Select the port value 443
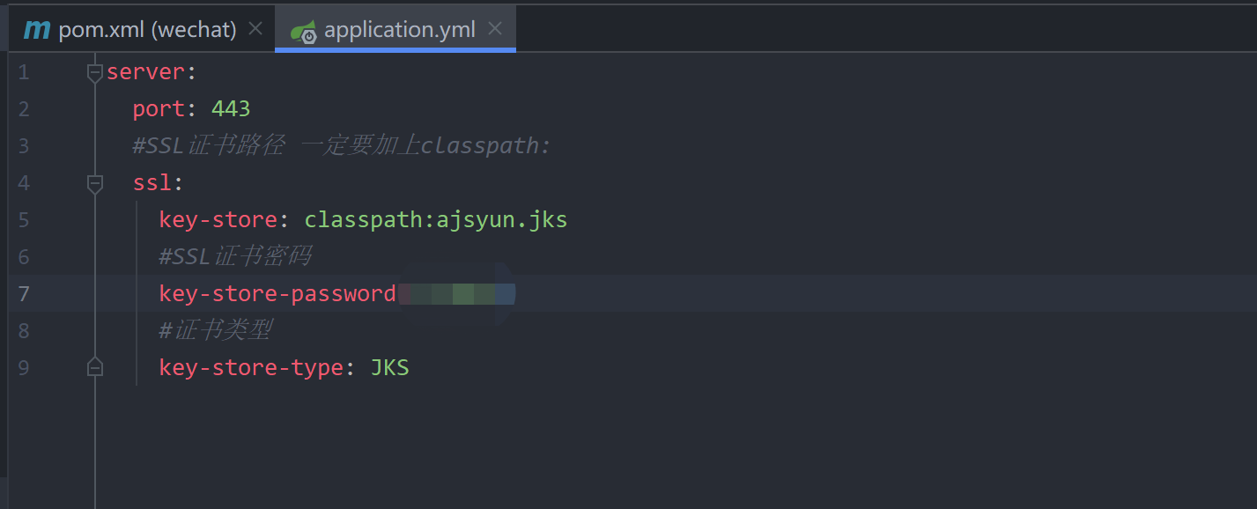 (x=231, y=109)
